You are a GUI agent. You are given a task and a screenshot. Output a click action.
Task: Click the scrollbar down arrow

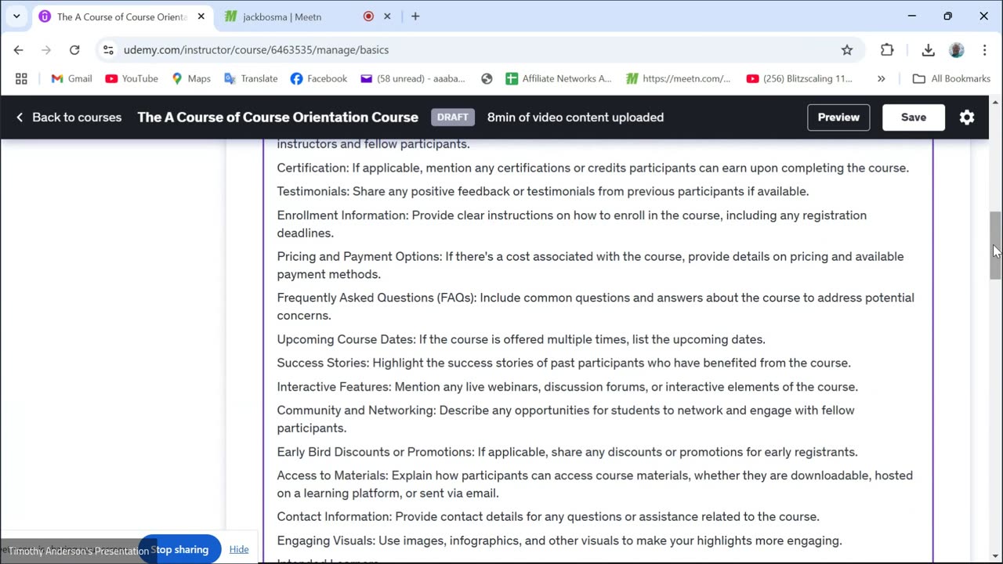point(995,557)
